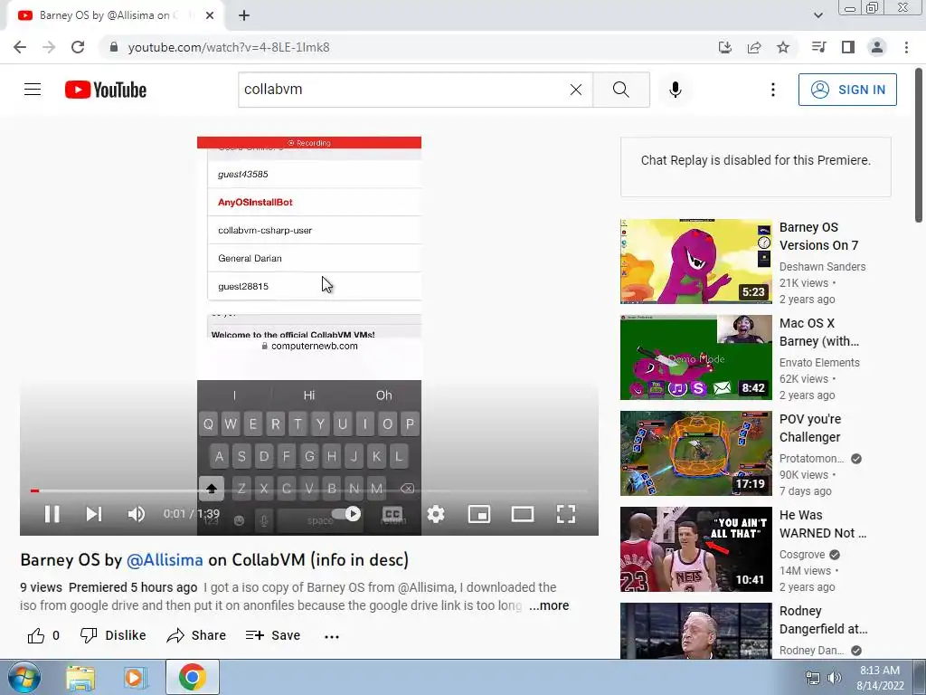Open system tray network icon
The height and width of the screenshot is (695, 926).
[813, 678]
